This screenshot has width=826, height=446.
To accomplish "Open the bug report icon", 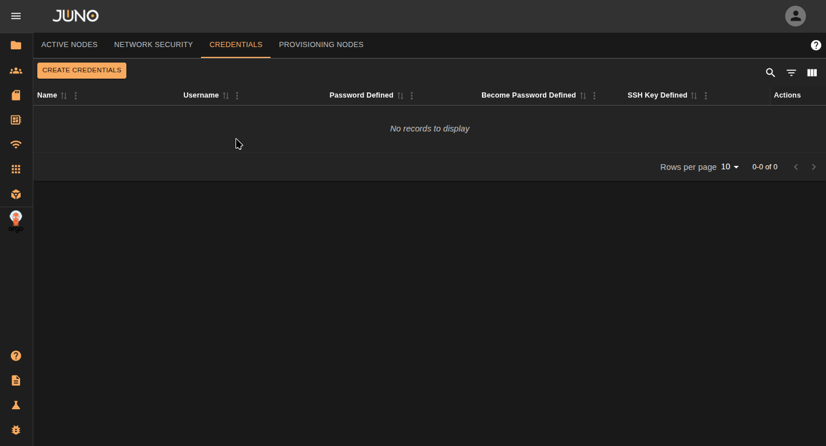I will [16, 429].
